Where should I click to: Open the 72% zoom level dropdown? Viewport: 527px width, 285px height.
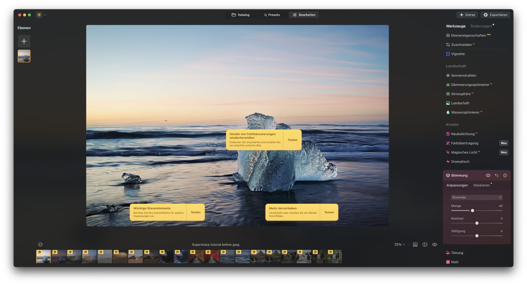pyautogui.click(x=399, y=245)
